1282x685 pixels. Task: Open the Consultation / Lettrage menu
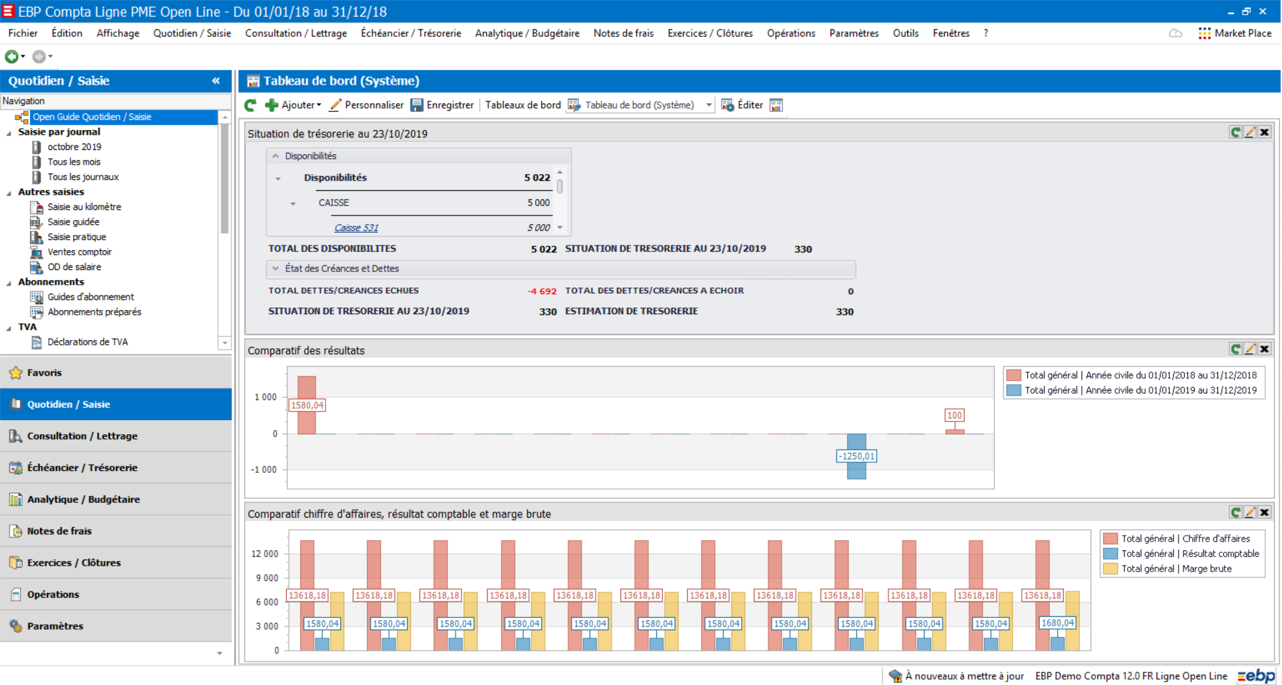coord(296,33)
